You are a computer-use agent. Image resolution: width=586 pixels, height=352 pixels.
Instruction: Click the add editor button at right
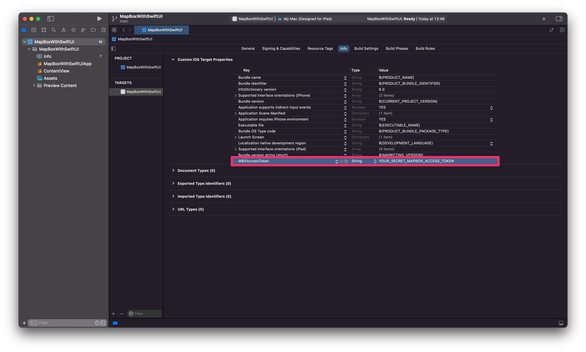tap(562, 30)
